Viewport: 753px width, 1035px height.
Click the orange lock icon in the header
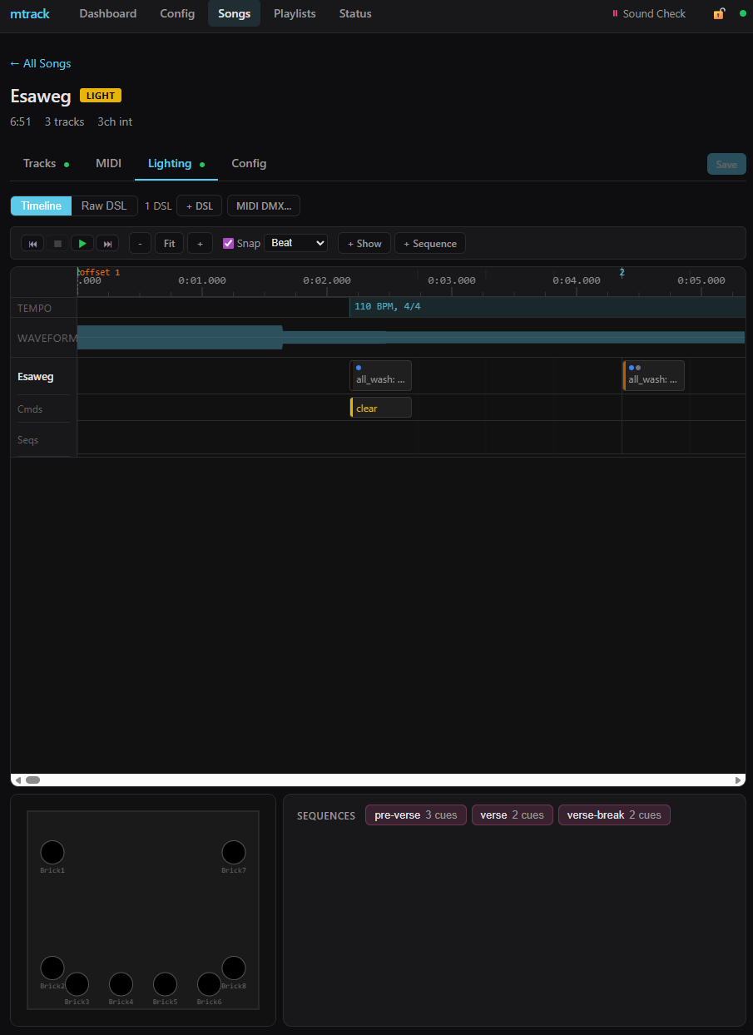coord(718,13)
